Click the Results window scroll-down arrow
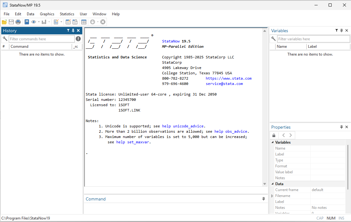Image resolution: width=351 pixels, height=222 pixels. tap(265, 184)
